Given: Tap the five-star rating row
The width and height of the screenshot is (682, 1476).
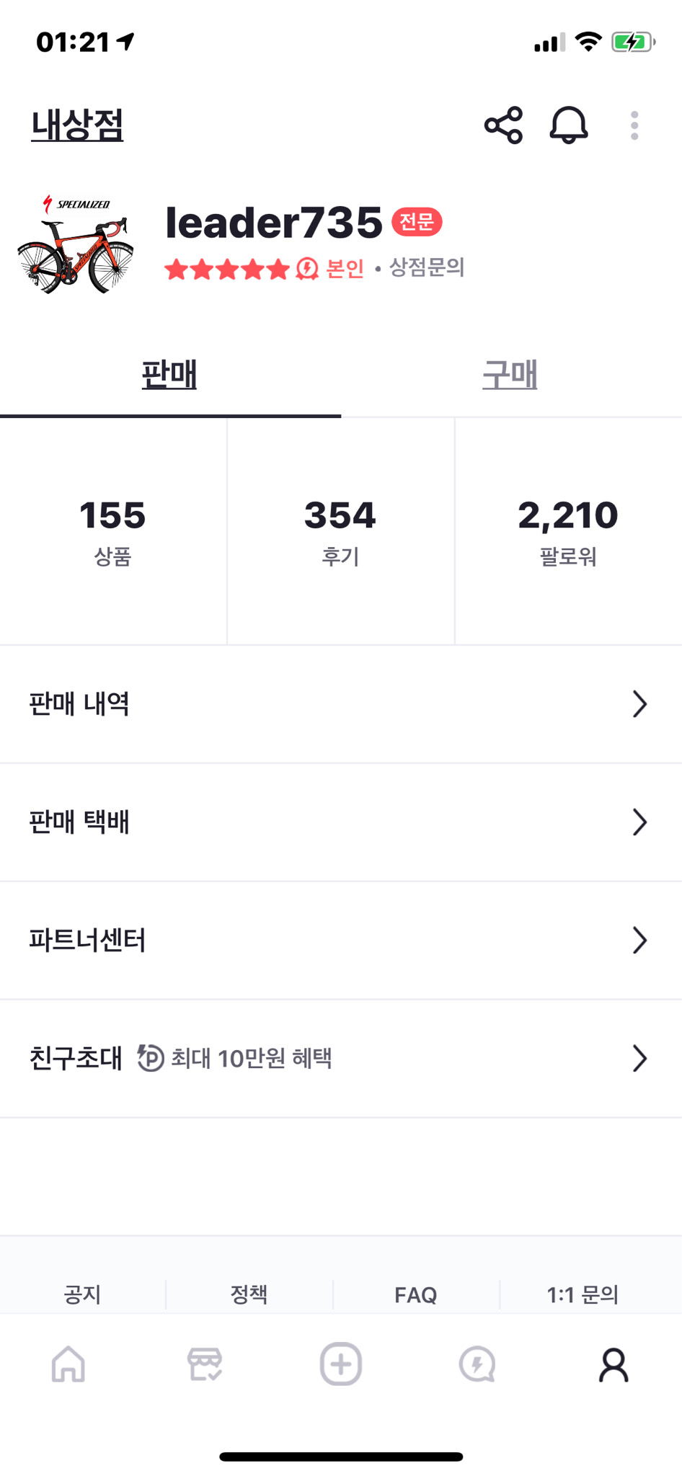Looking at the screenshot, I should pos(225,269).
